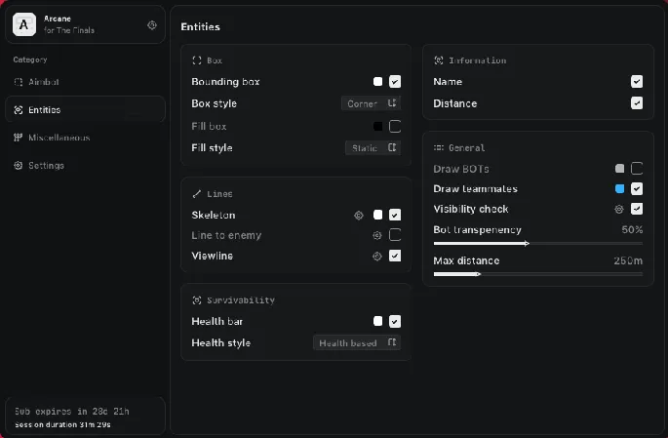This screenshot has height=438, width=668.
Task: Click the Settings gear icon in sidebar
Action: click(19, 166)
